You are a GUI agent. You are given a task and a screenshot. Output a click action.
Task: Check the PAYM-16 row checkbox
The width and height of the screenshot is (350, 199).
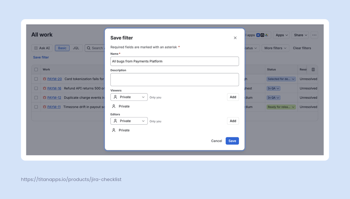[x=36, y=88]
